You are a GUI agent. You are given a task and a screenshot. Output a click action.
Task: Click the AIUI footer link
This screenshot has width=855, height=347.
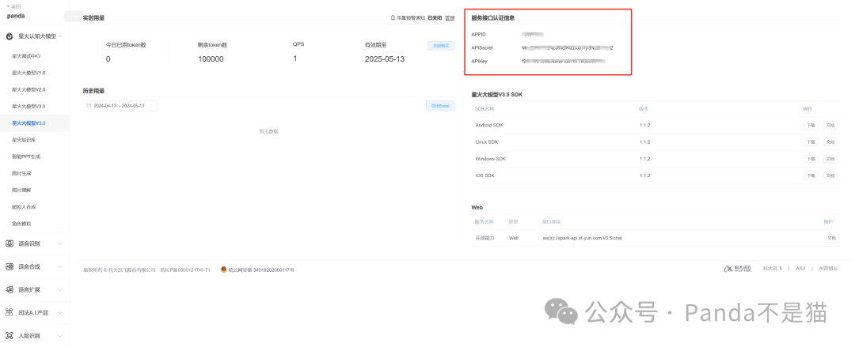[x=800, y=269]
